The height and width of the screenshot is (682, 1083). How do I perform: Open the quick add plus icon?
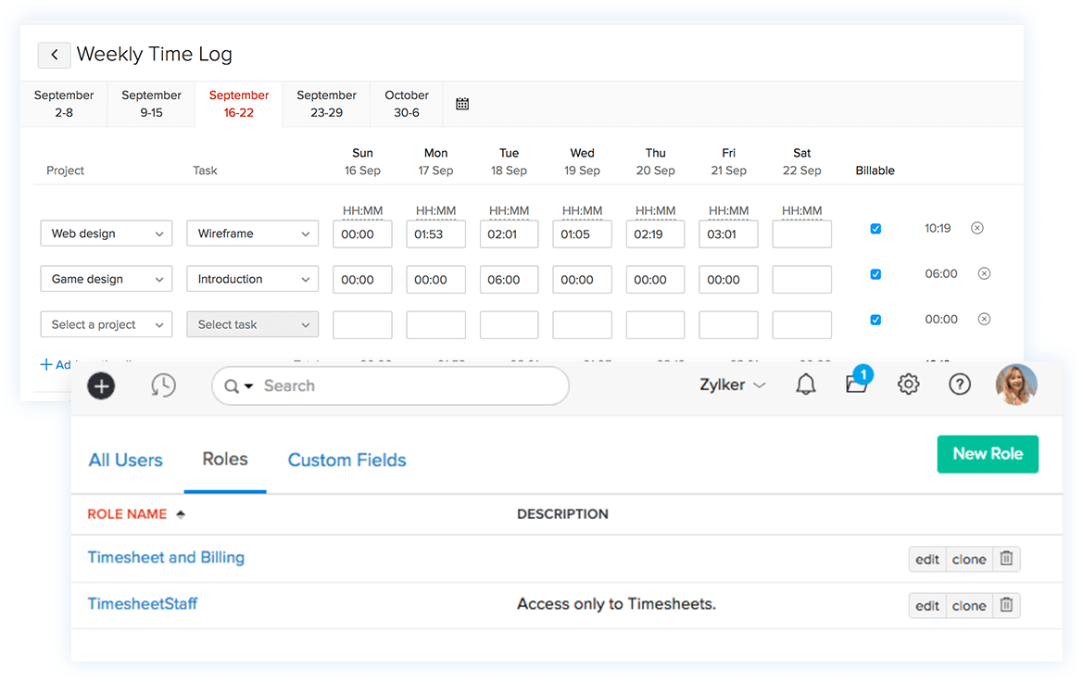[100, 385]
